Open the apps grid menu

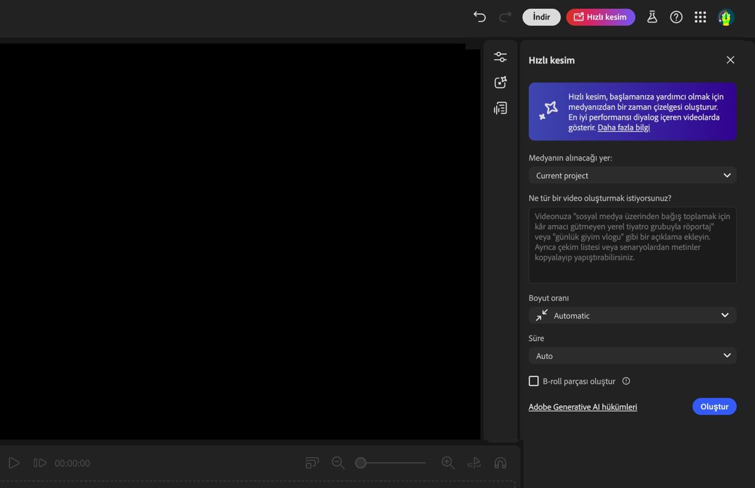(x=700, y=17)
